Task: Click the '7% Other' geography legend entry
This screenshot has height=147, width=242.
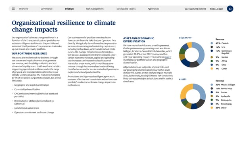Action: click(219, 69)
